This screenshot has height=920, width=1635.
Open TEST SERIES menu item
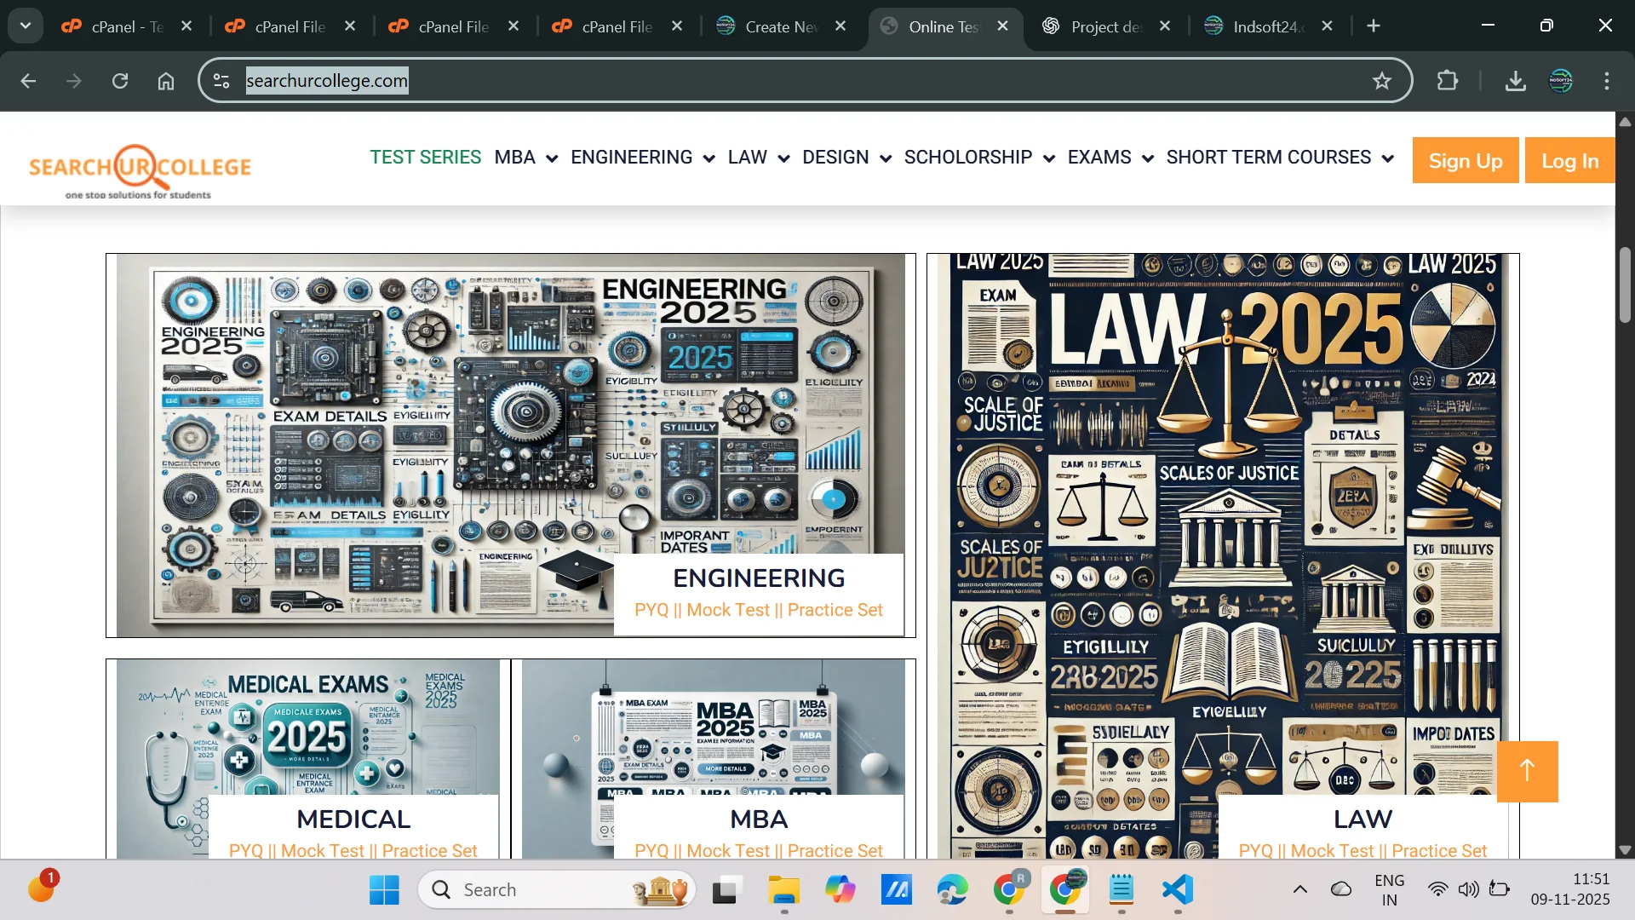click(x=426, y=158)
